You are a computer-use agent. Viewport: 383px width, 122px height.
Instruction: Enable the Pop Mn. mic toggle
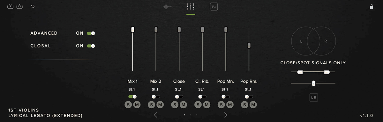tap(226, 97)
